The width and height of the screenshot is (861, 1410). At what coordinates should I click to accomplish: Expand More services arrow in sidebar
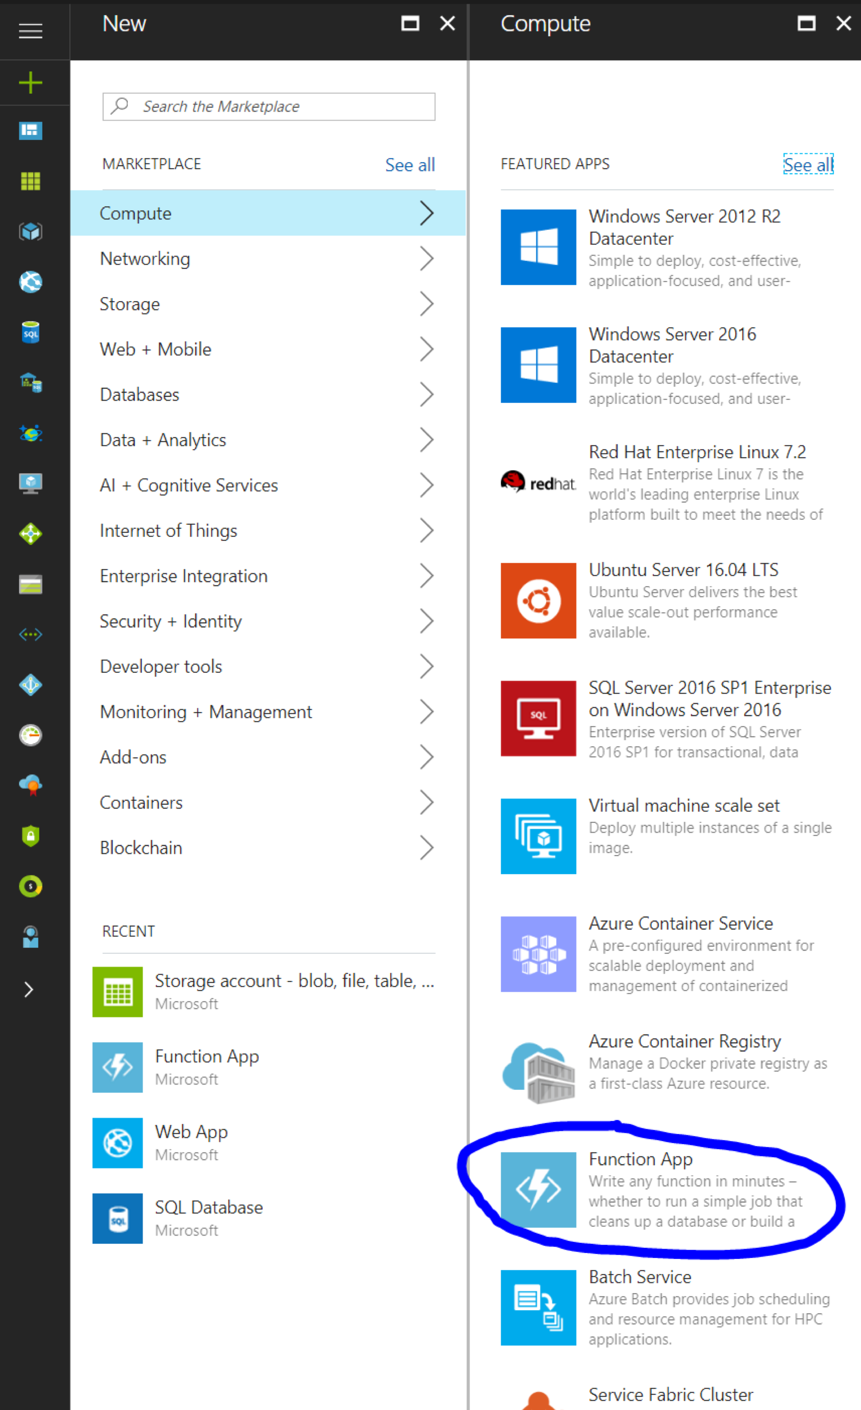coord(29,990)
